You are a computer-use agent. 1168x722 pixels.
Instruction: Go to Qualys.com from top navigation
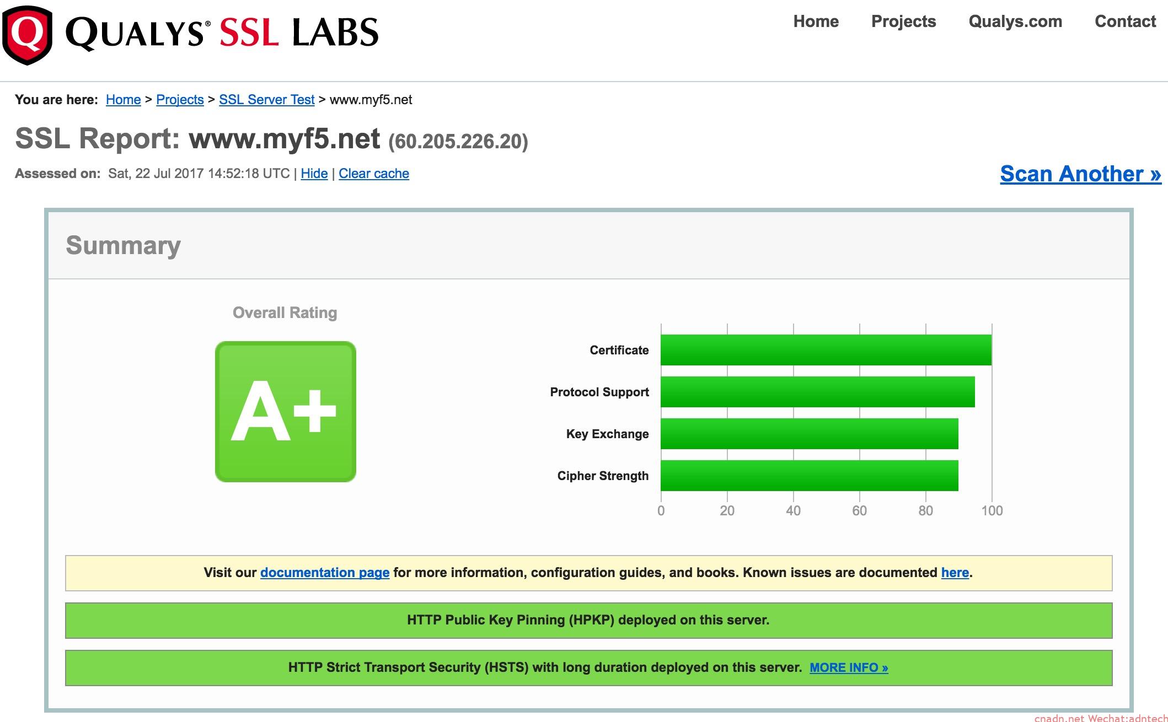1015,21
